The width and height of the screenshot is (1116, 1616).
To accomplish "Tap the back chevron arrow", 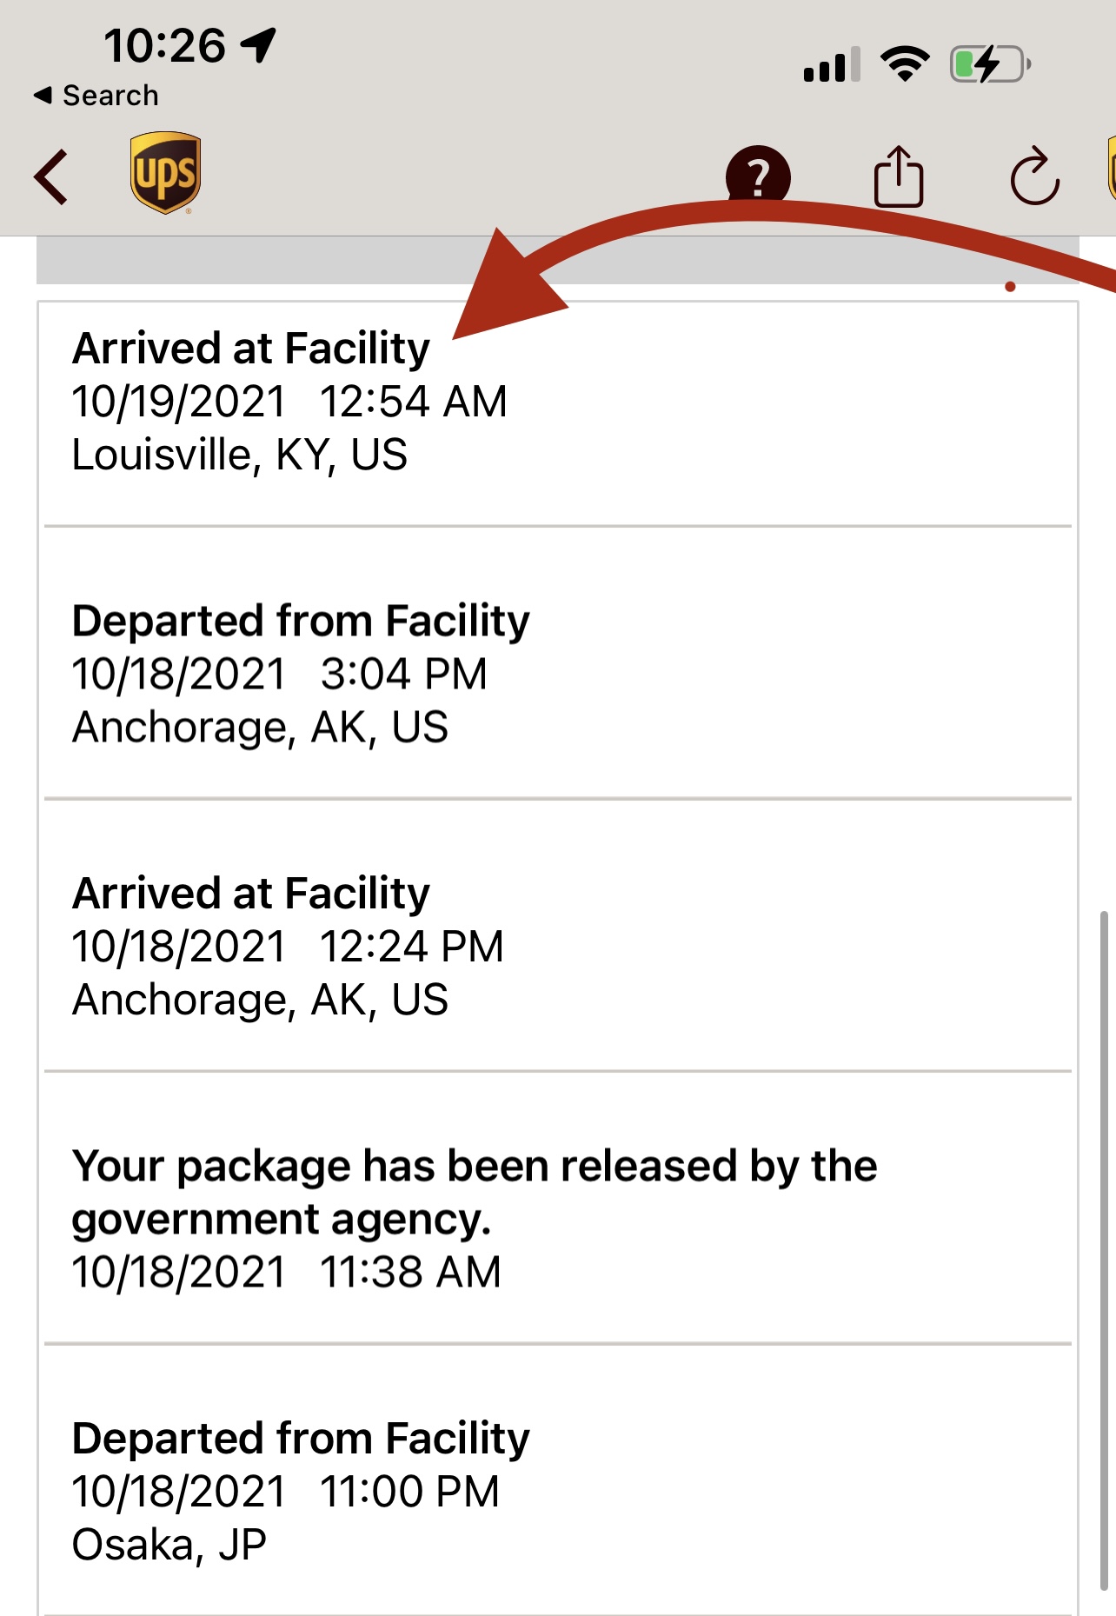I will [50, 177].
